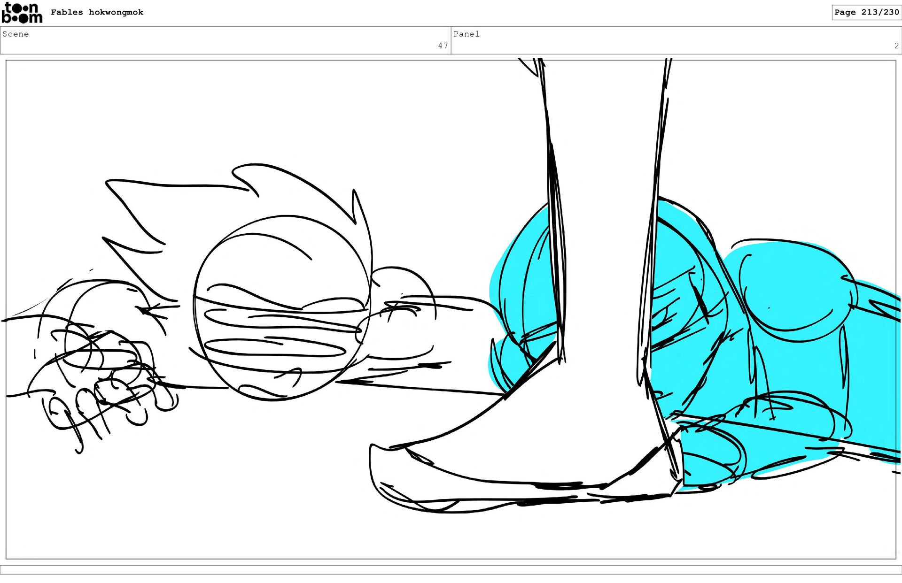Screen dimensions: 902x583
Task: Select panel number 2
Action: (x=896, y=46)
